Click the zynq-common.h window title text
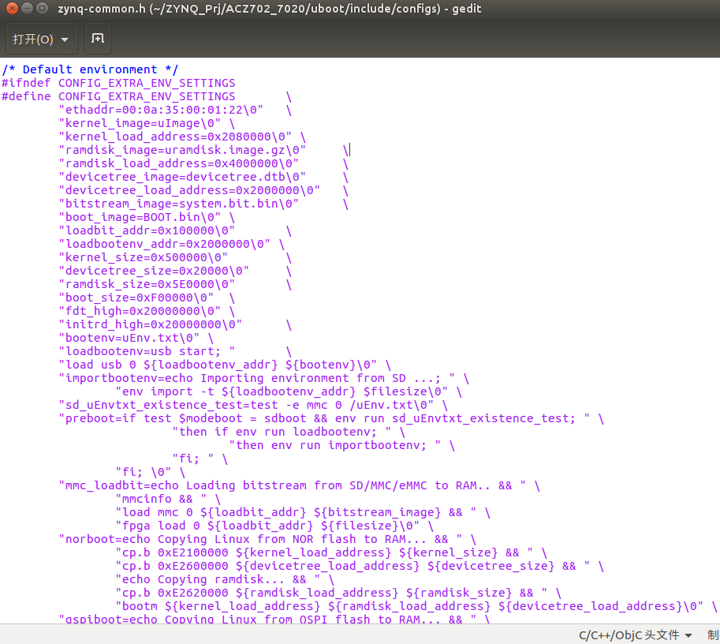Image resolution: width=720 pixels, height=644 pixels. [x=269, y=9]
